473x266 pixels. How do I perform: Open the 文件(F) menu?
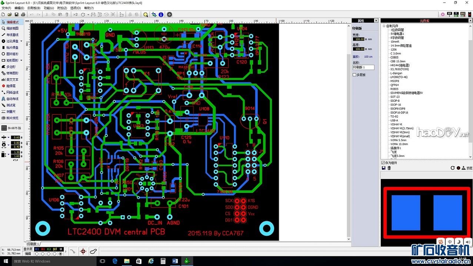[x=6, y=8]
